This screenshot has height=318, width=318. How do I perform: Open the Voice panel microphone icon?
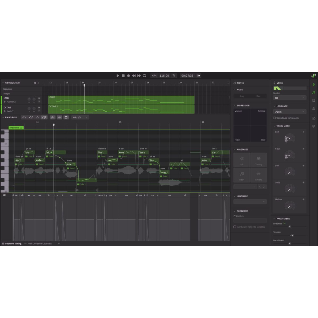point(314,85)
